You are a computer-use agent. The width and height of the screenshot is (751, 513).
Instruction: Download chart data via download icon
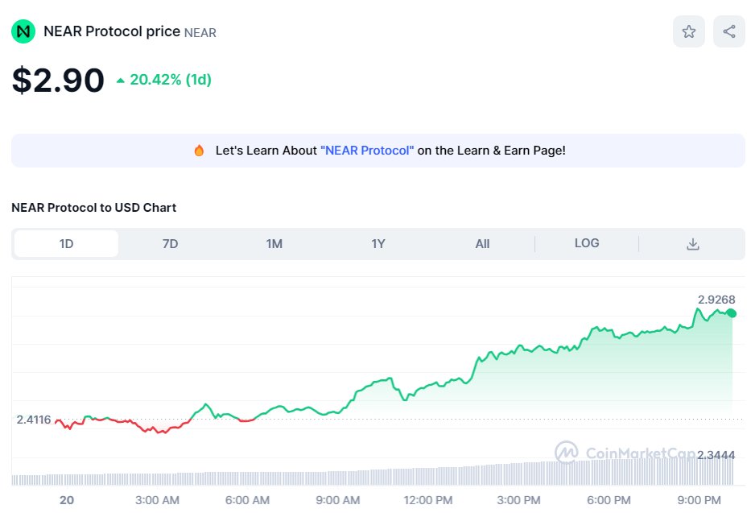point(692,244)
